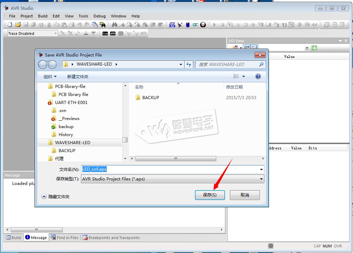Click the Find binoculars toolbar icon
The image size is (353, 253).
tap(114, 24)
